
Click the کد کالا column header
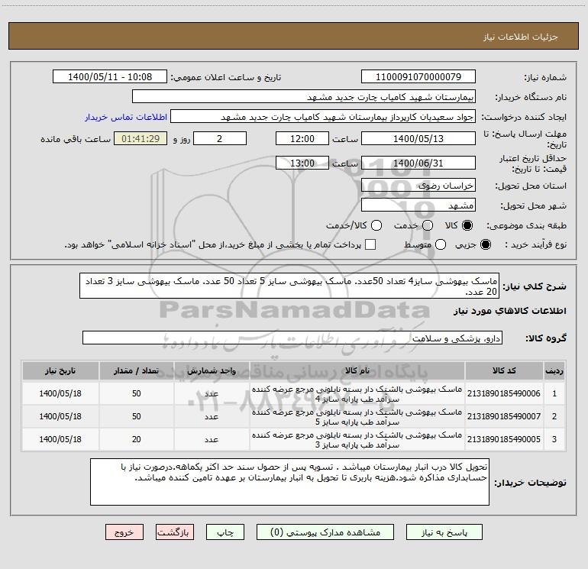tap(504, 371)
